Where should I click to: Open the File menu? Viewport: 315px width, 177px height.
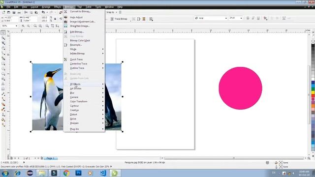(x=8, y=7)
